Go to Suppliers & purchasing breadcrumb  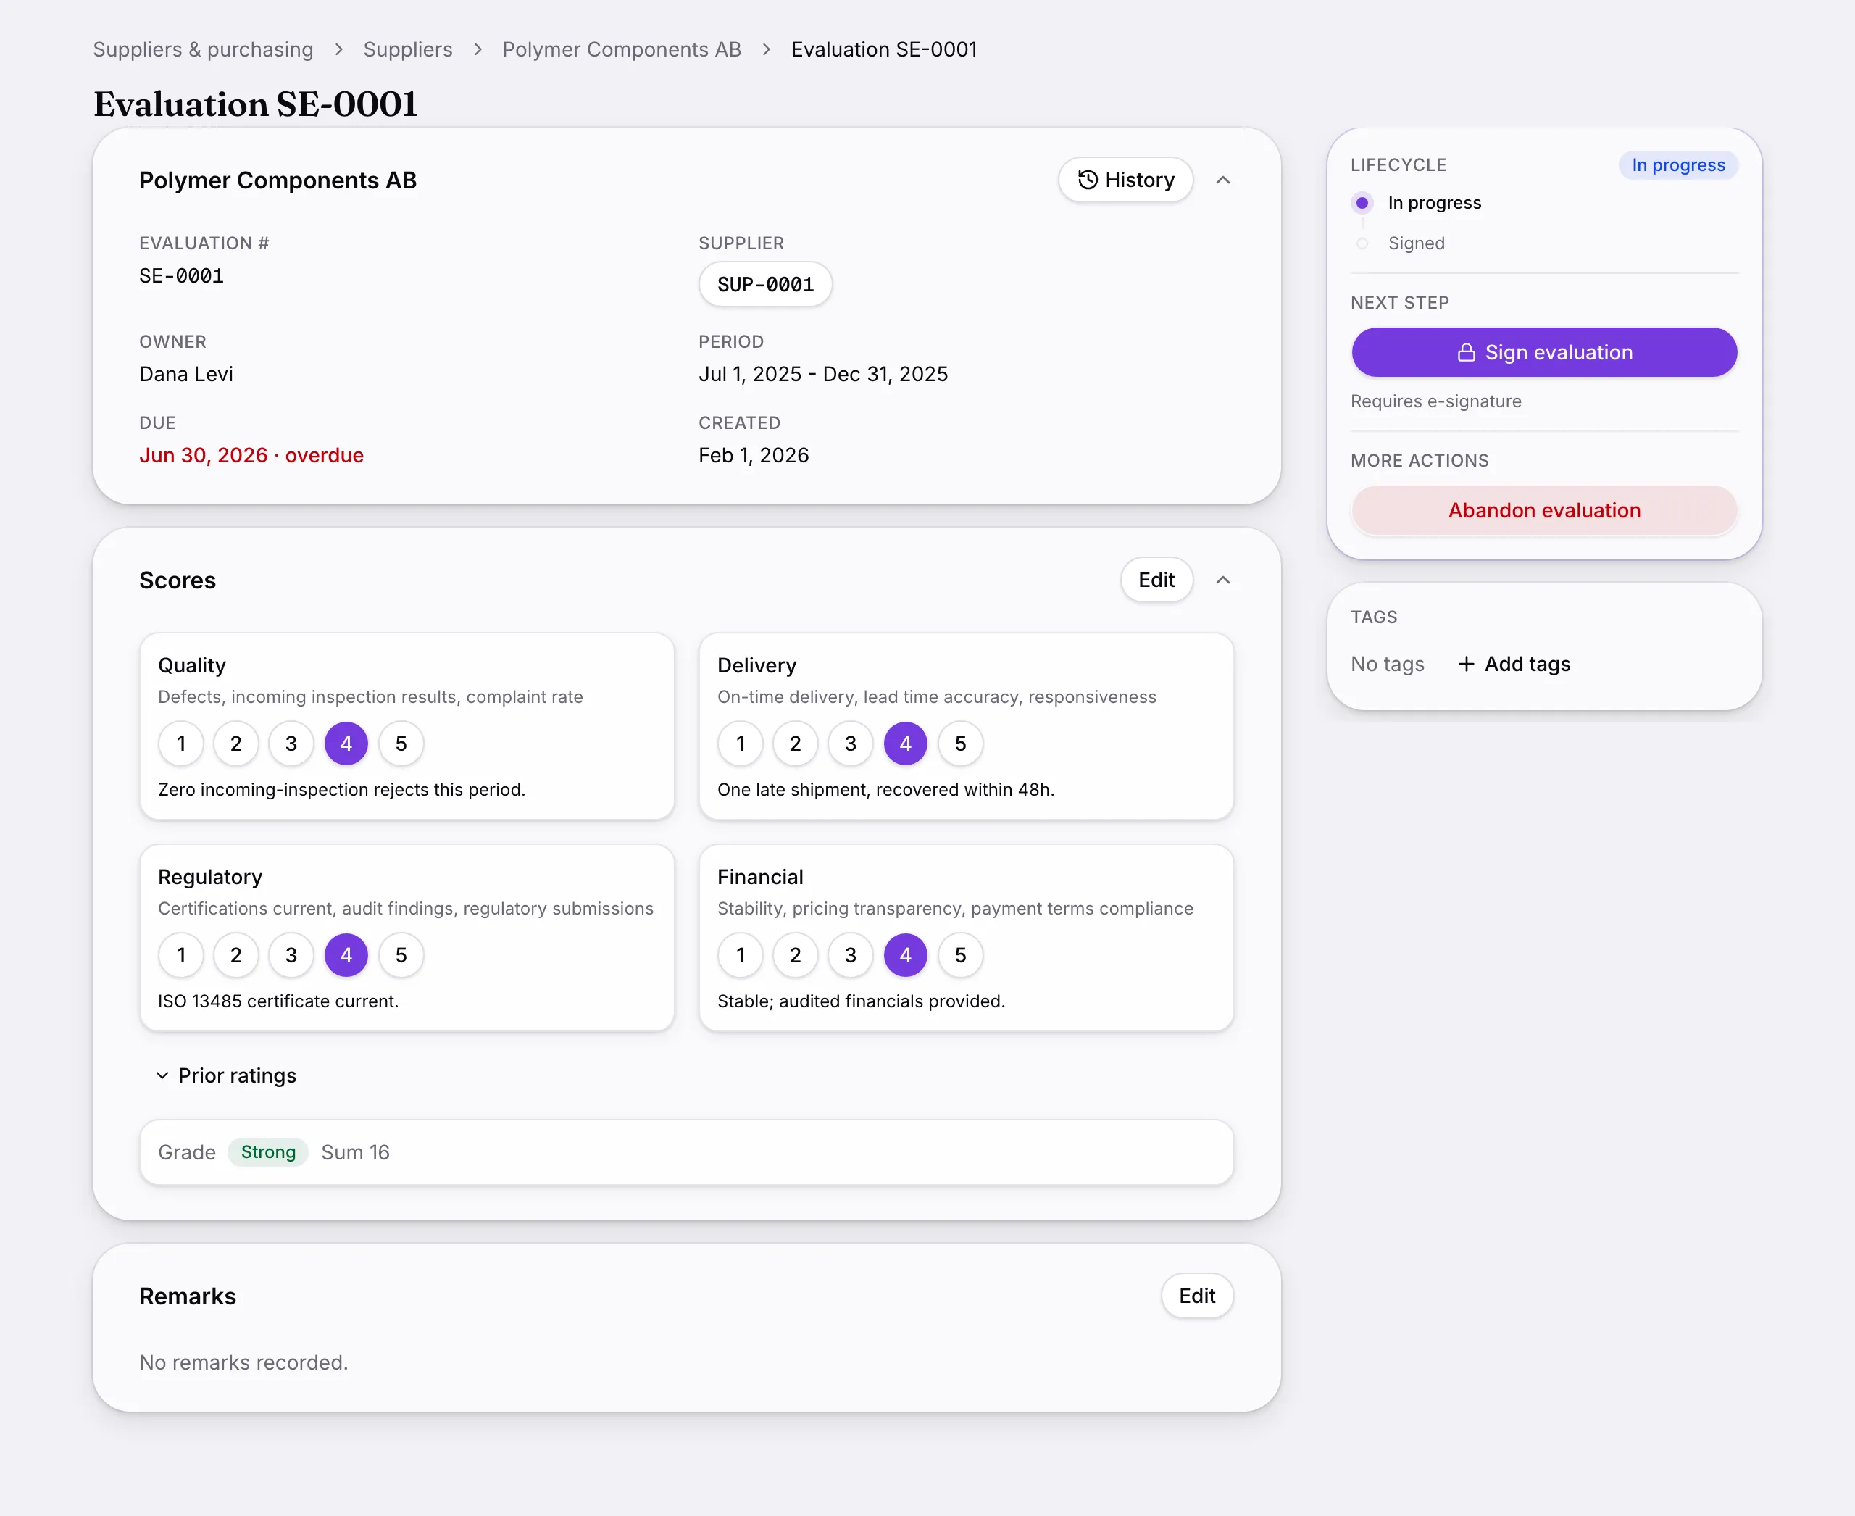coord(203,50)
